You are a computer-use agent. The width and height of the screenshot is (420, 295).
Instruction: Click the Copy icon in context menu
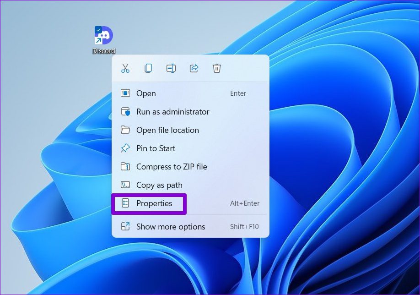tap(148, 68)
